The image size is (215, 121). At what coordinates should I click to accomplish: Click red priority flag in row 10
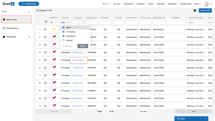pyautogui.click(x=54, y=98)
